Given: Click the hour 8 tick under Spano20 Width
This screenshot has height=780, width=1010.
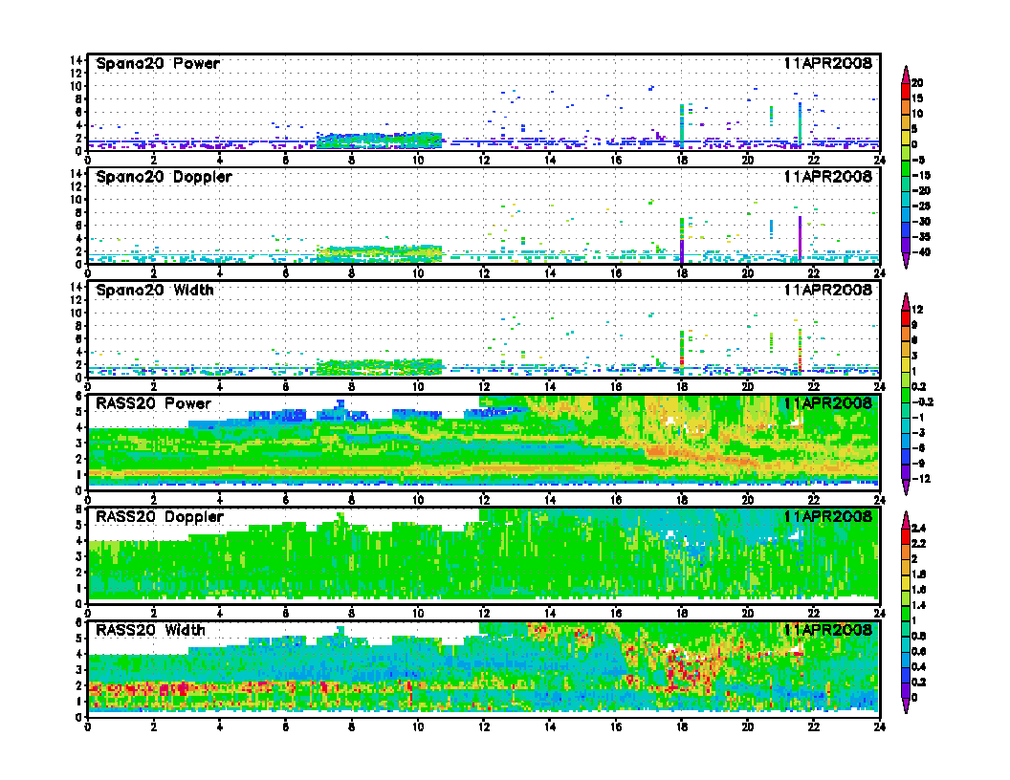Looking at the screenshot, I should (352, 387).
